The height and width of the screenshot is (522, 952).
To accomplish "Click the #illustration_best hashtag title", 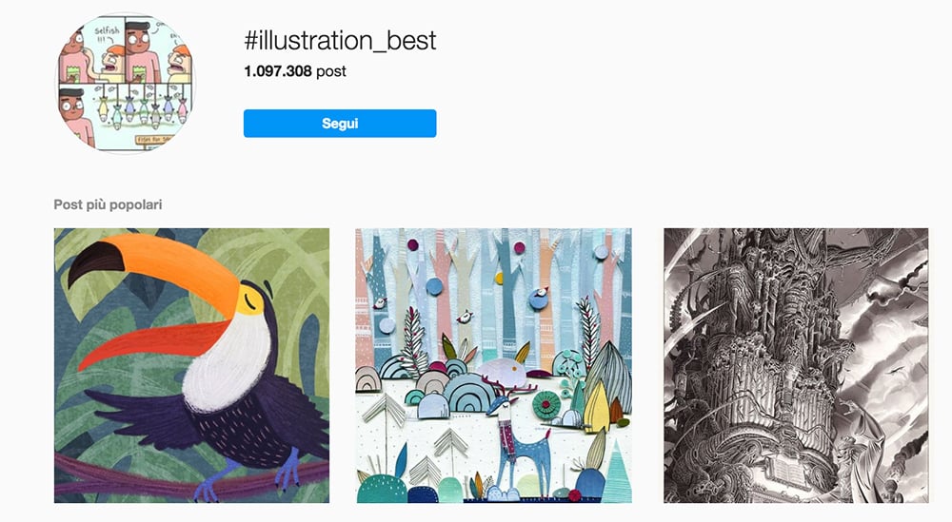I will coord(340,41).
